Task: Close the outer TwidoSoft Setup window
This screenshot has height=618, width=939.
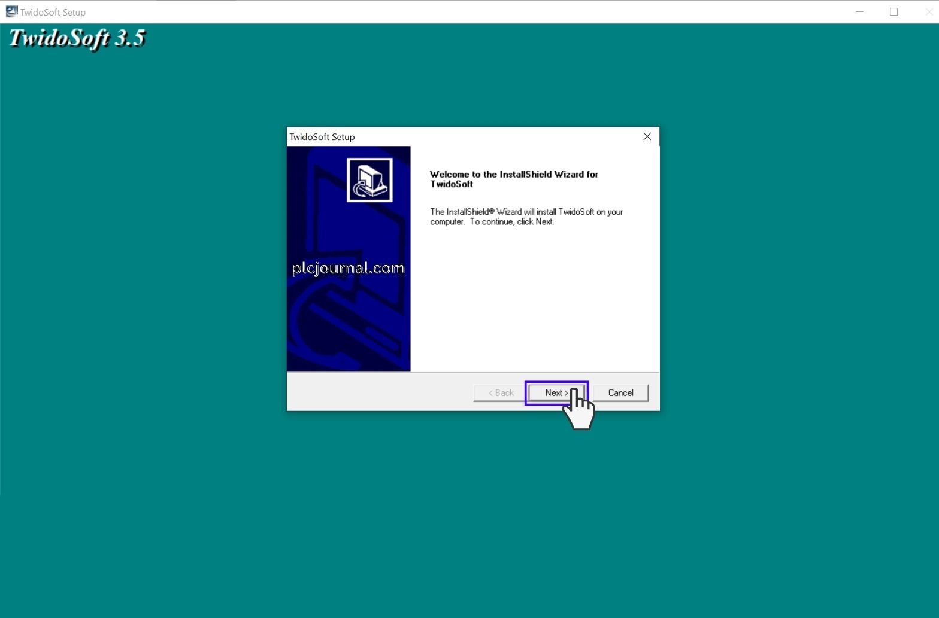Action: 928,12
